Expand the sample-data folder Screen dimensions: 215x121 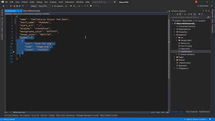pos(177,40)
